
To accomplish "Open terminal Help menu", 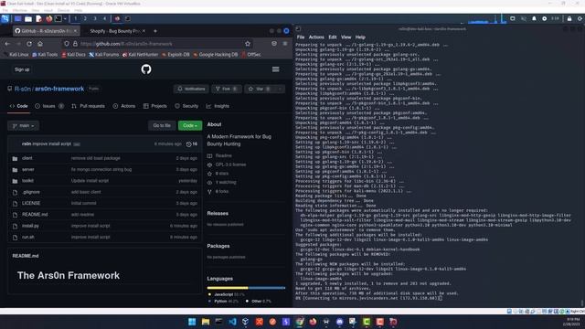I will pyautogui.click(x=360, y=37).
